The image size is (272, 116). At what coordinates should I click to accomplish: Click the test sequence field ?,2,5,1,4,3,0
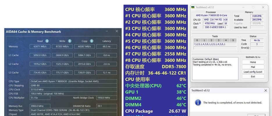pyautogui.click(x=215, y=44)
